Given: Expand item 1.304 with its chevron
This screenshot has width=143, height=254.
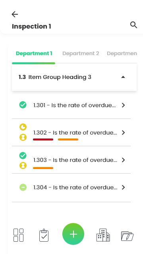Looking at the screenshot, I should (x=124, y=187).
